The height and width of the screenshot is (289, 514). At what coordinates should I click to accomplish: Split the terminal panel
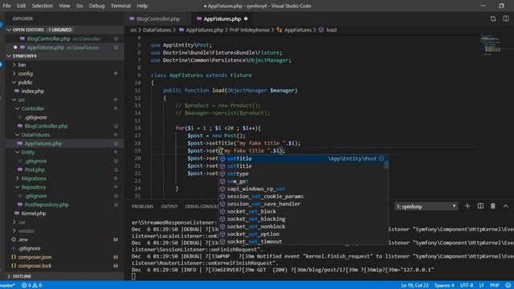pos(480,206)
